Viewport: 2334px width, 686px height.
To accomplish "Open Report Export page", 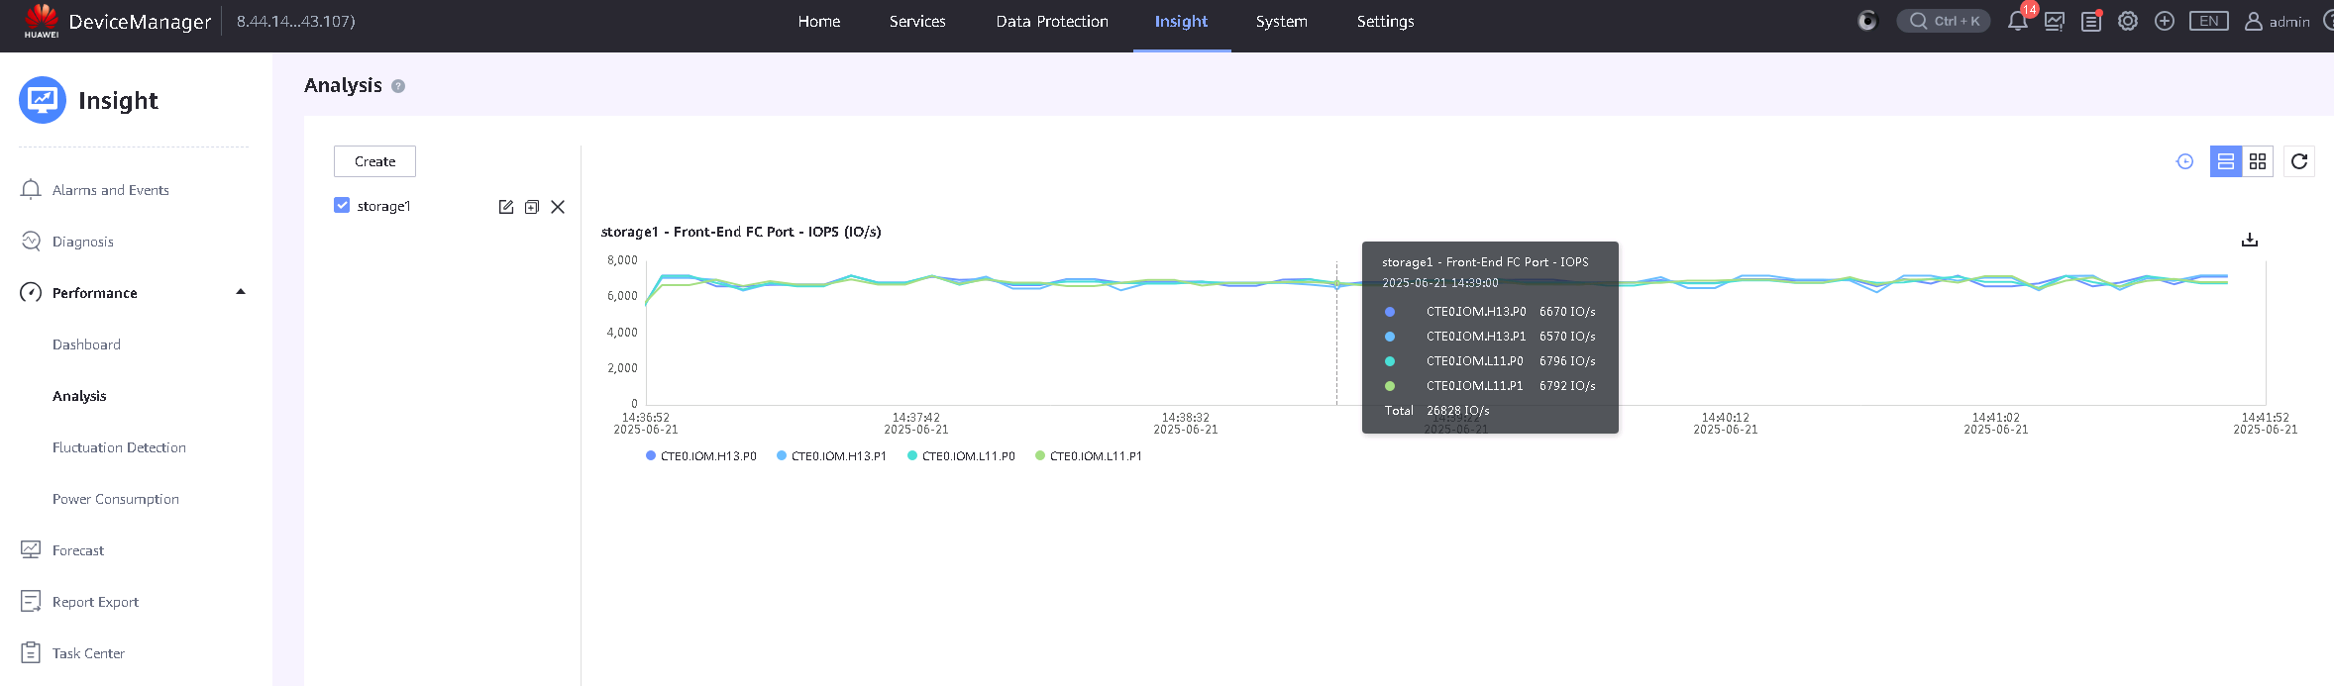I will (x=95, y=602).
